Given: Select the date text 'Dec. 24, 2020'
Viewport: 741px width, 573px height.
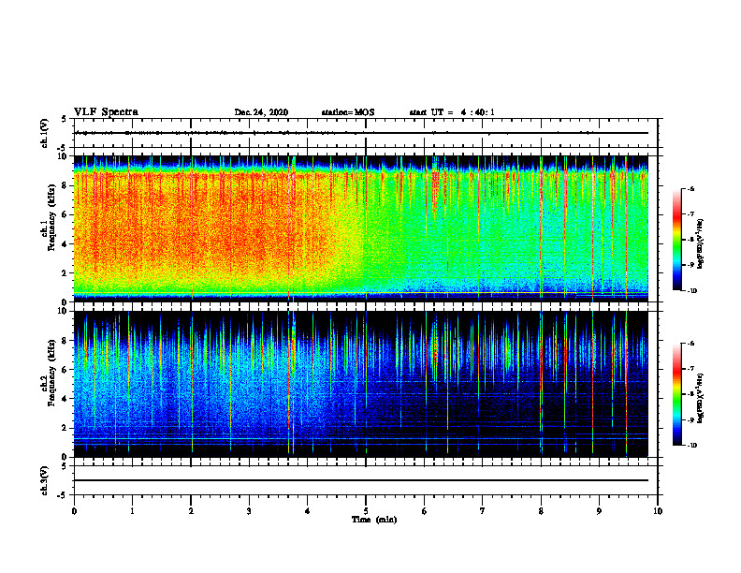Looking at the screenshot, I should (x=261, y=112).
